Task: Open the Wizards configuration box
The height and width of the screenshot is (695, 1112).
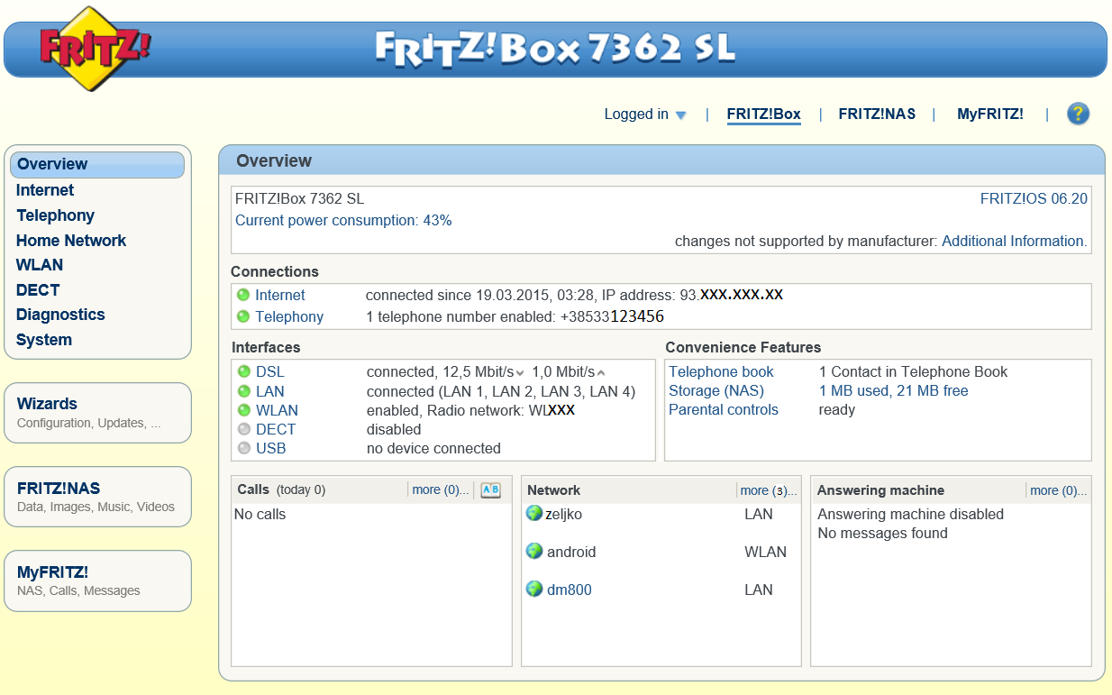Action: [97, 412]
